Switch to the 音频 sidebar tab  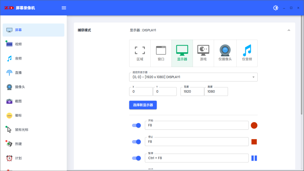coord(20,58)
